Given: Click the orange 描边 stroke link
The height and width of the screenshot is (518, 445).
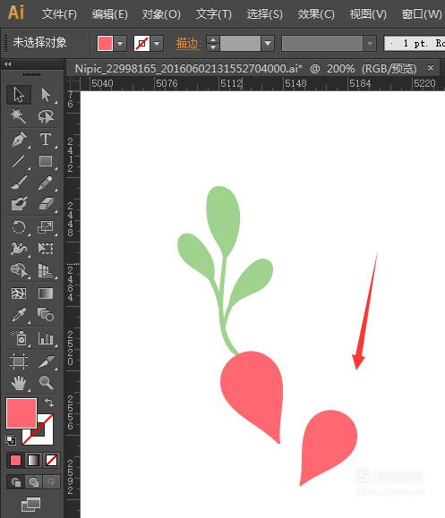Looking at the screenshot, I should click(x=188, y=44).
